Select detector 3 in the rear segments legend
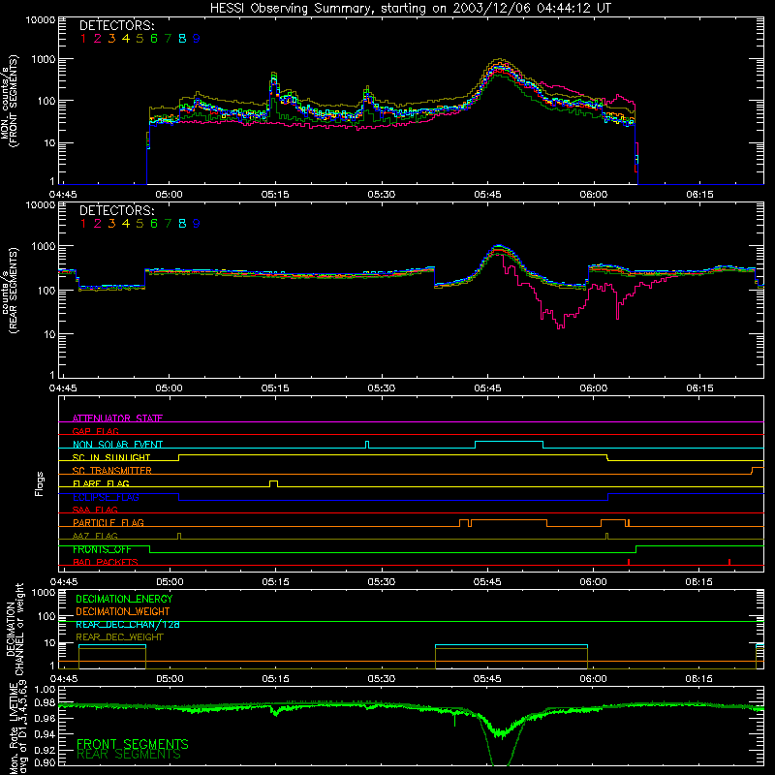This screenshot has width=775, height=775. (x=111, y=224)
